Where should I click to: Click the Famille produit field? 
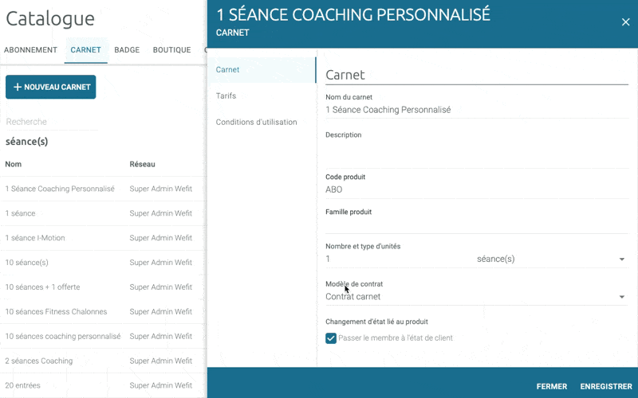pos(476,224)
